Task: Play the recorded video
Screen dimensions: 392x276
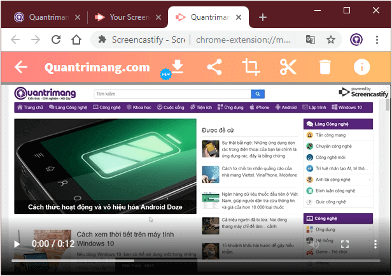Action: coord(17,244)
